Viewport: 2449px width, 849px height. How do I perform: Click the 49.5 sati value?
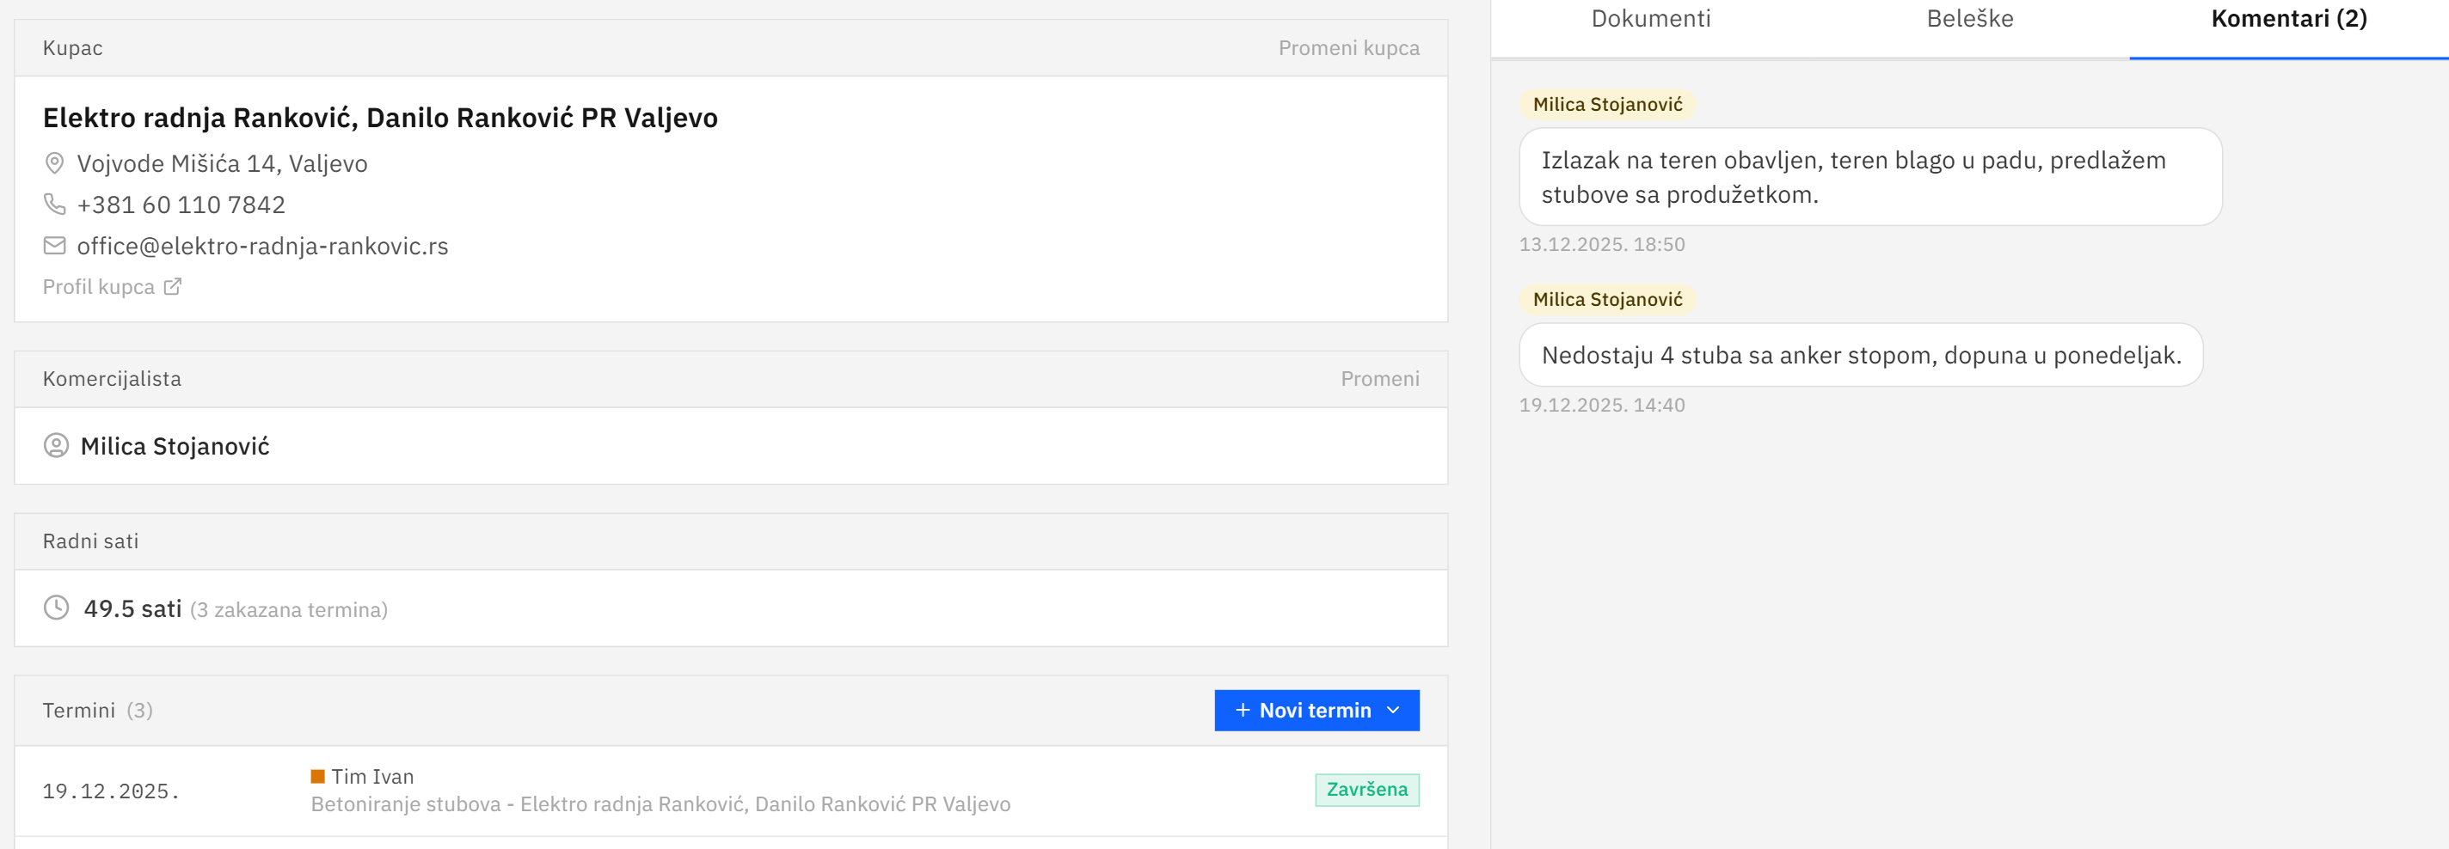point(132,608)
